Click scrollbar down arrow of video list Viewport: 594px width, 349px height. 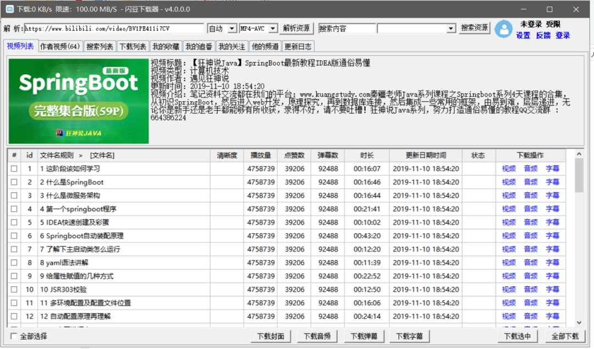click(579, 323)
